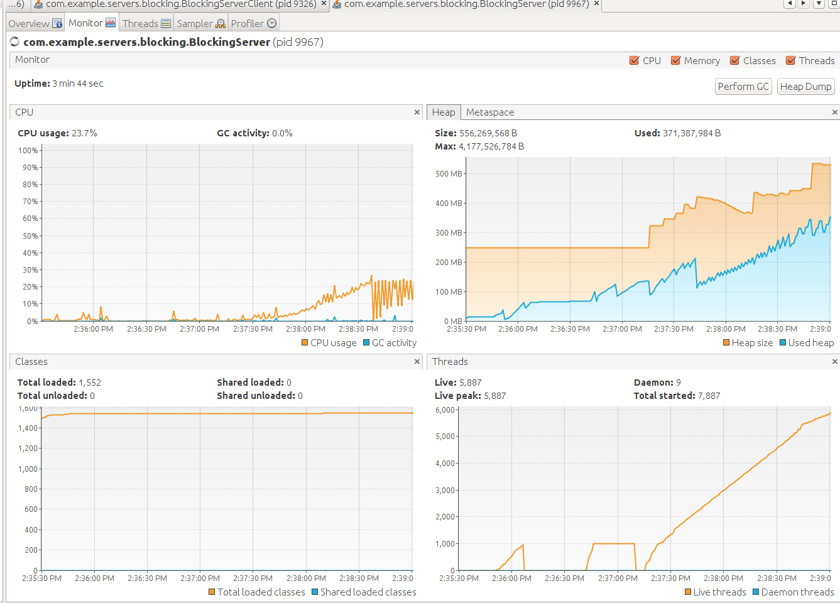Image resolution: width=840 pixels, height=603 pixels.
Task: Open the Threads tab next to Monitor
Action: (x=146, y=23)
